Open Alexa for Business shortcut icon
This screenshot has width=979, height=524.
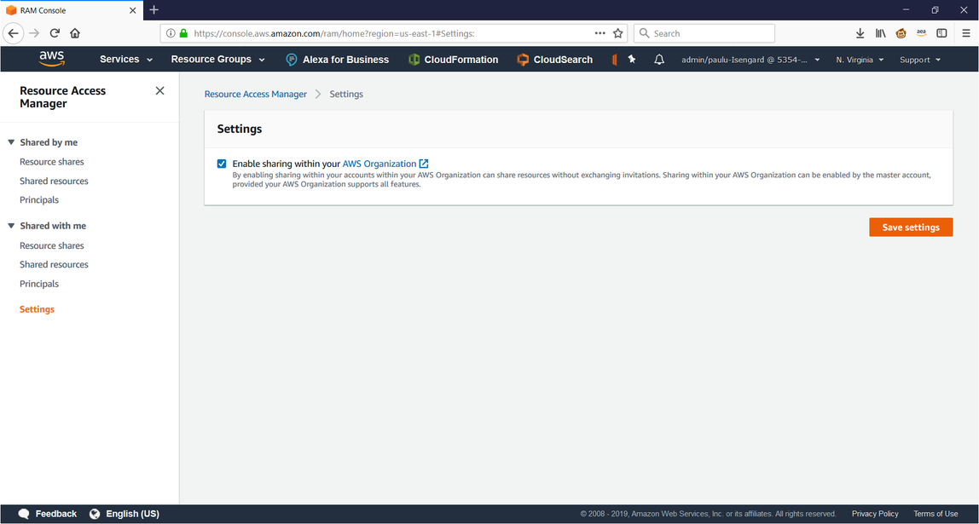pos(291,60)
